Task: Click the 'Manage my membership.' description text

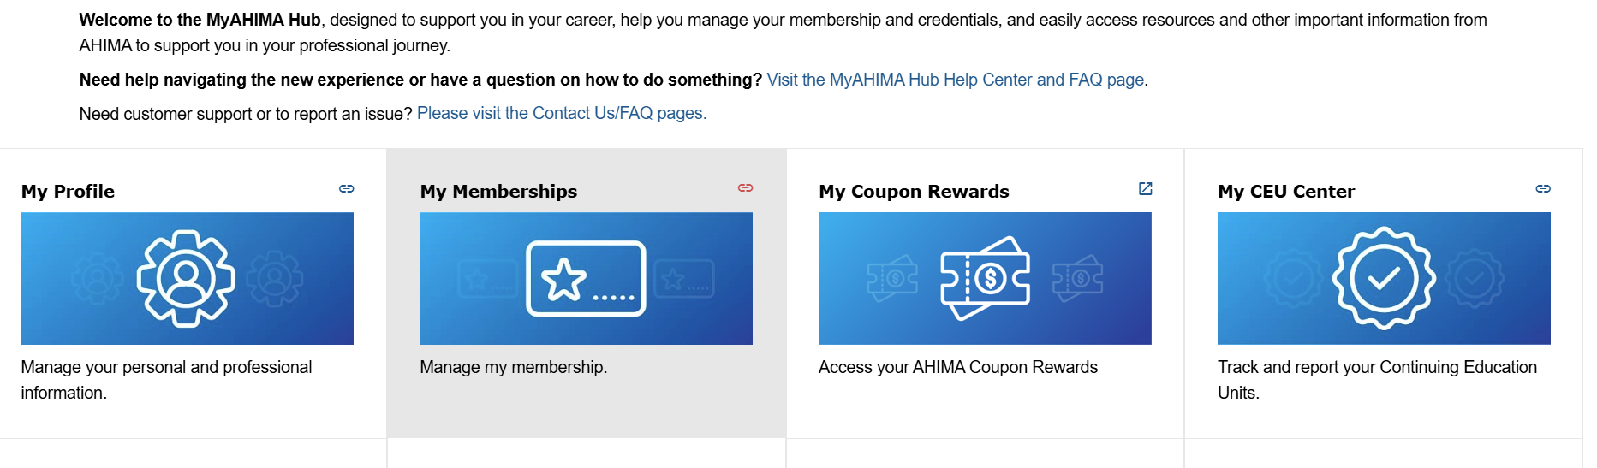Action: pyautogui.click(x=513, y=367)
